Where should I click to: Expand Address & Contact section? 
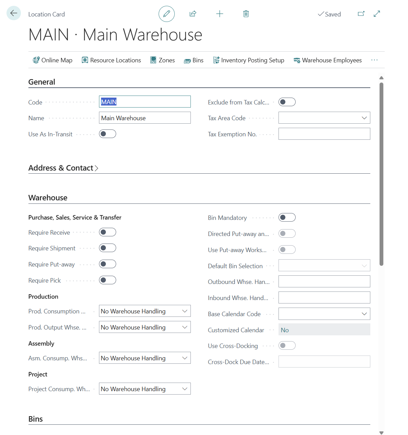click(63, 168)
